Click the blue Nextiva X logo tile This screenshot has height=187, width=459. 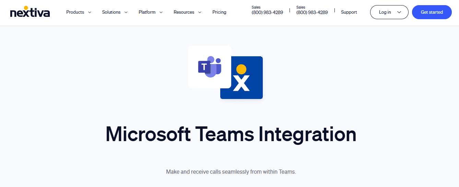click(242, 78)
